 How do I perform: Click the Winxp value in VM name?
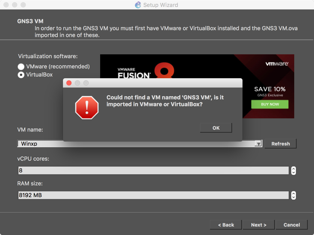tap(29, 144)
